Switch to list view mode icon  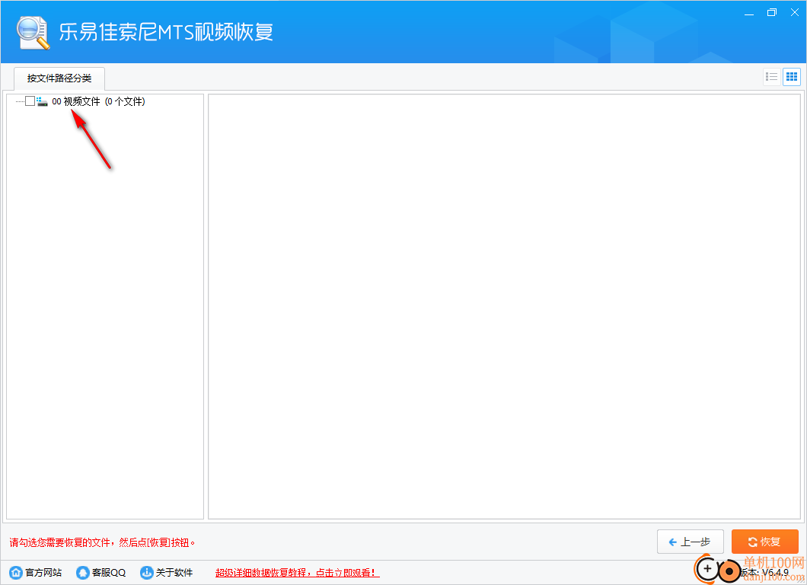click(771, 77)
